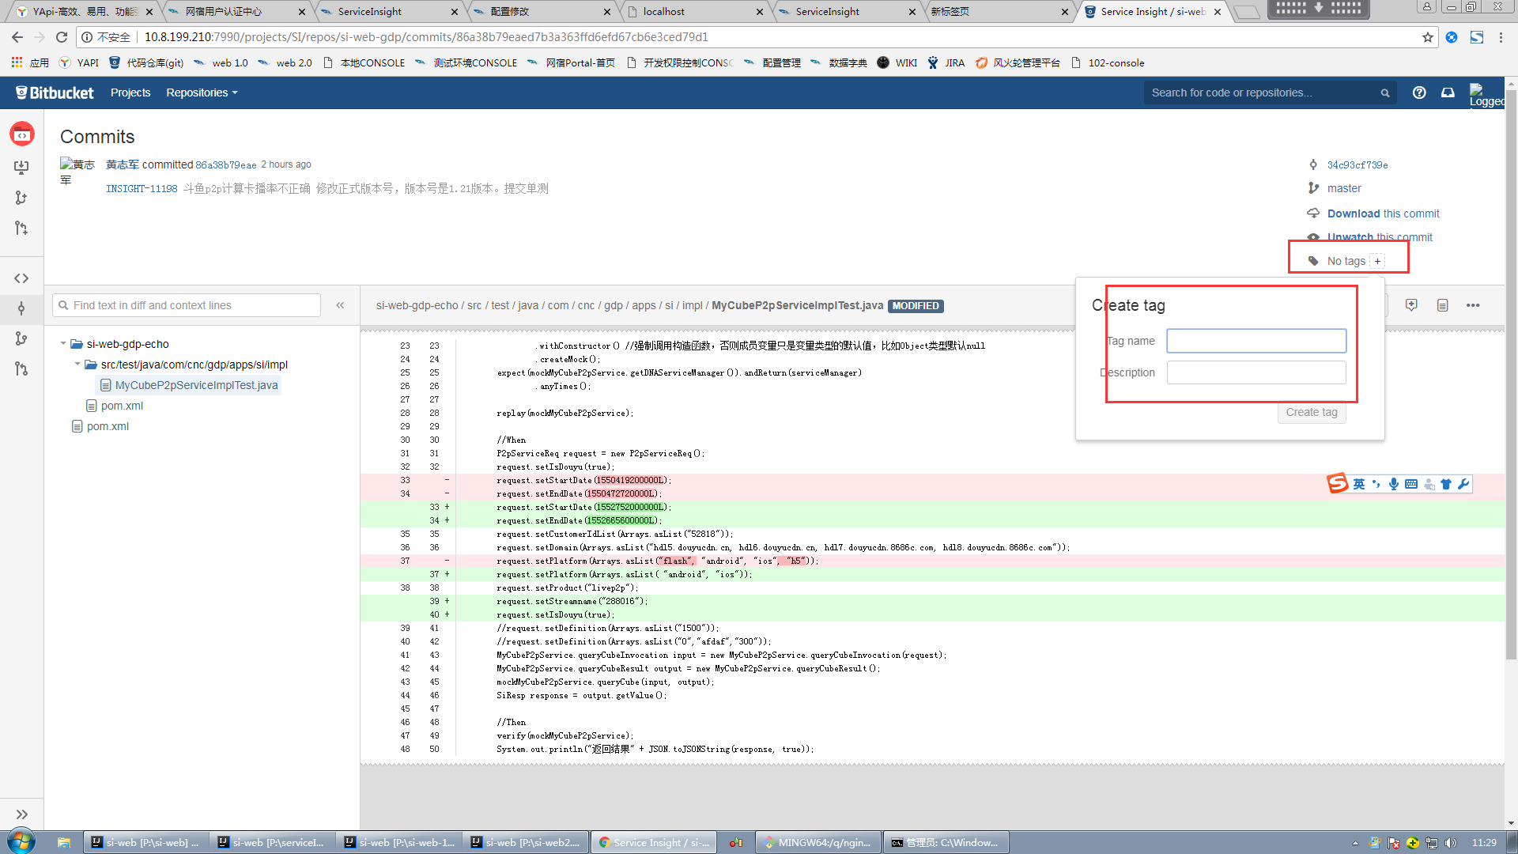This screenshot has height=854, width=1518.
Task: Click the plus icon beside No tags
Action: 1377,261
